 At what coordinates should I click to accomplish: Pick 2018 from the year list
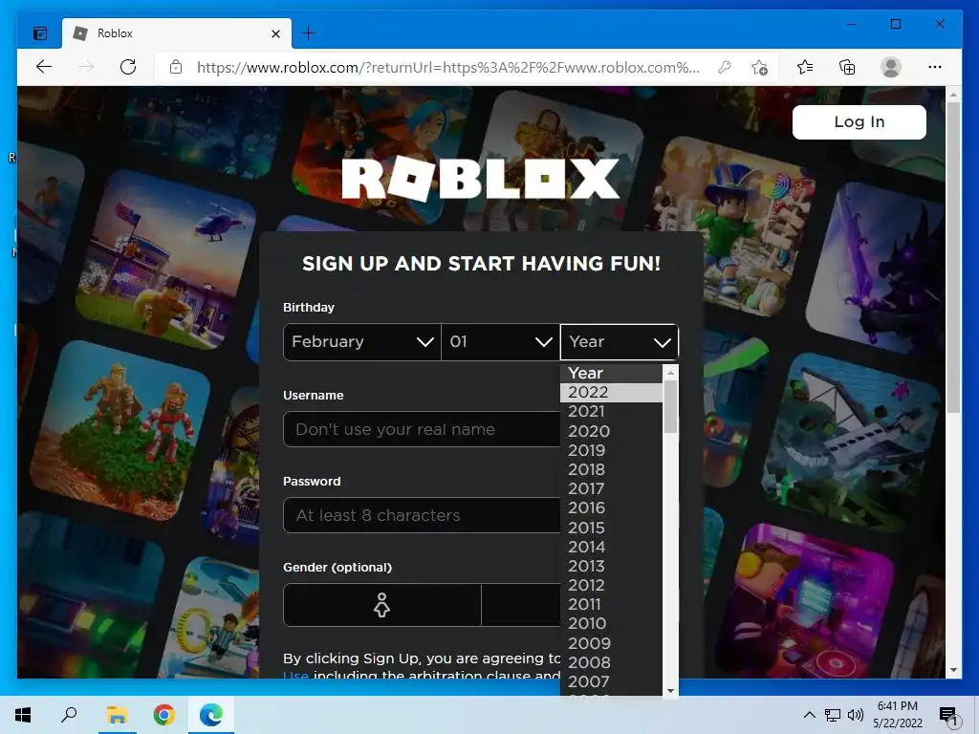611,469
